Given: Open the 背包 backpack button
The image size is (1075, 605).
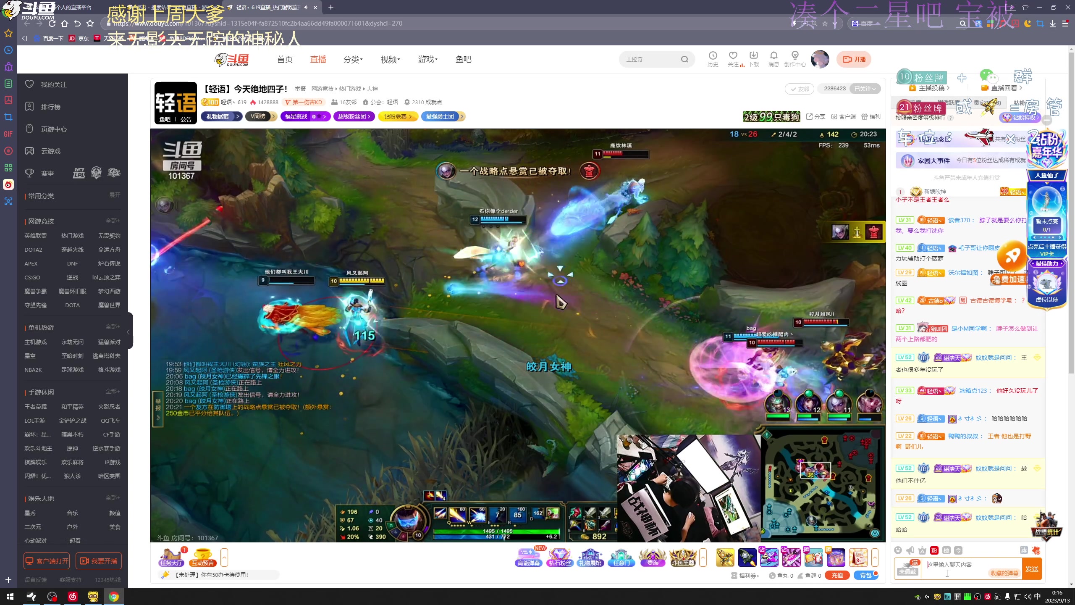Looking at the screenshot, I should coord(866,575).
